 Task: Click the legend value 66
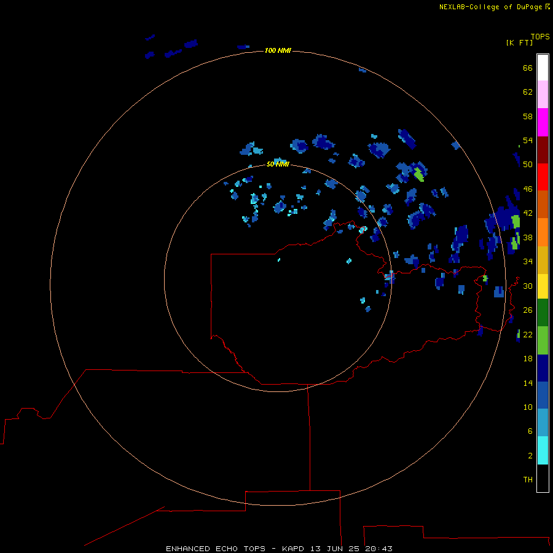pos(528,68)
